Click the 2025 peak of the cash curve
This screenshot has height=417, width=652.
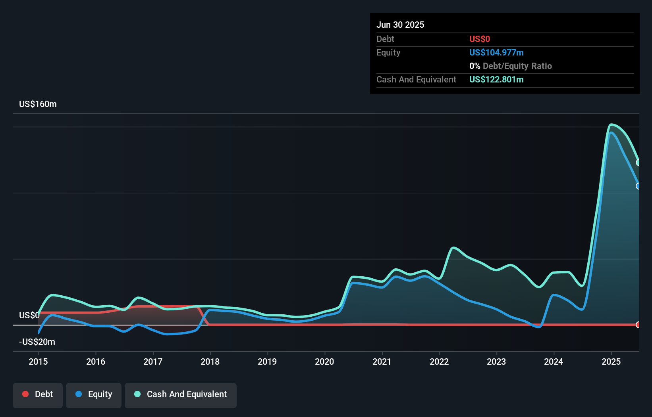[x=611, y=124]
